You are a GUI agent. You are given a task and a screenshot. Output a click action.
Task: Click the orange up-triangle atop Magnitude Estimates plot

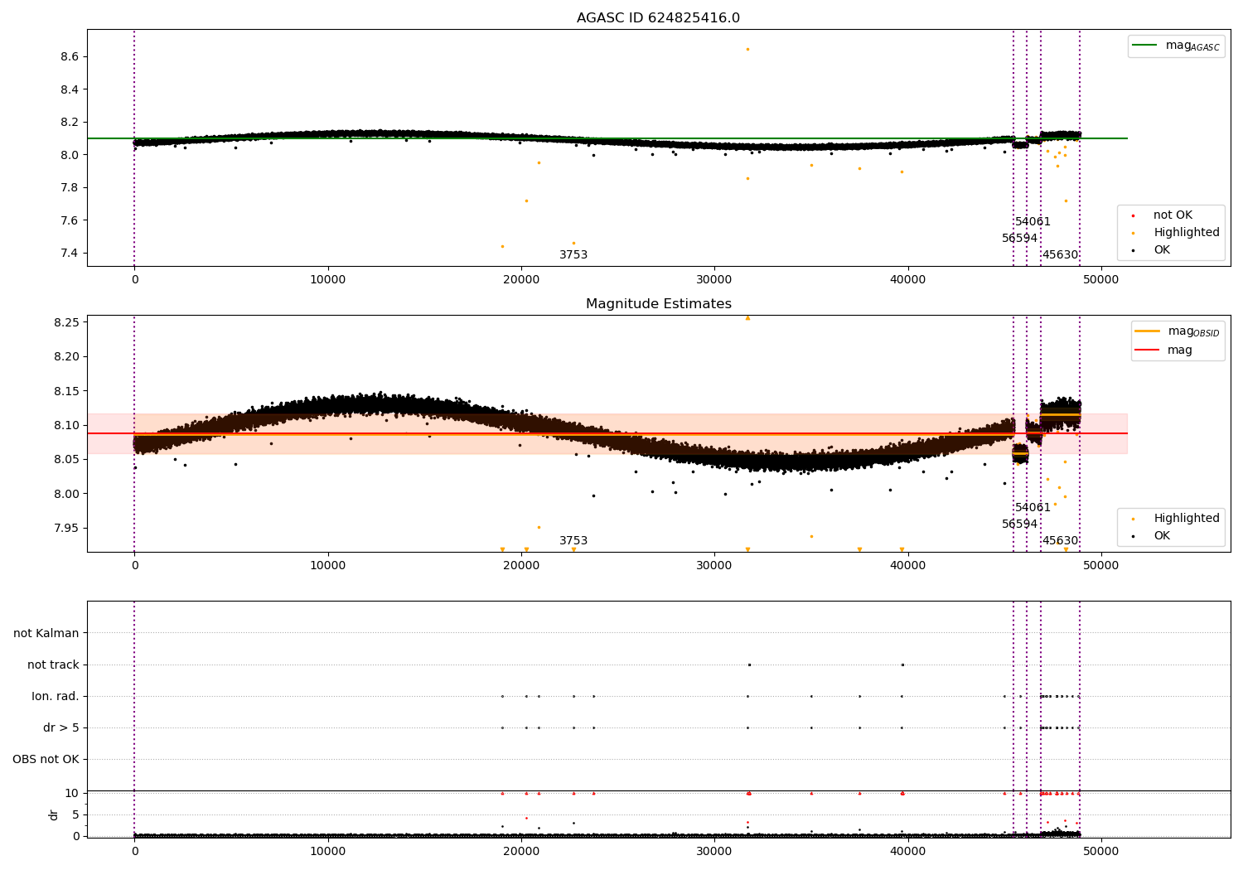[747, 317]
